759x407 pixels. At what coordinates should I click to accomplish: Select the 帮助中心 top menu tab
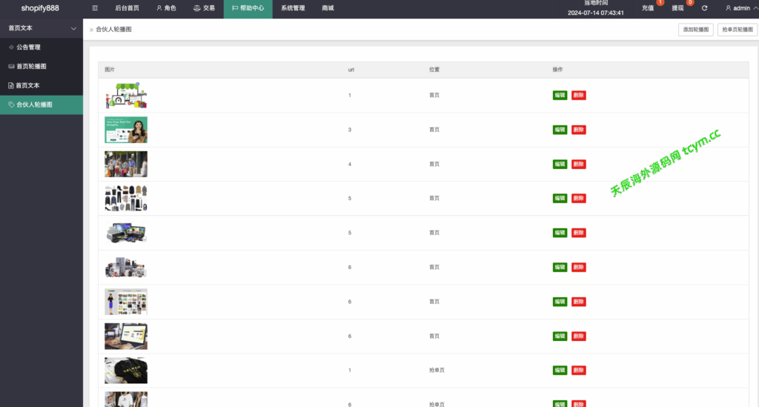(248, 9)
